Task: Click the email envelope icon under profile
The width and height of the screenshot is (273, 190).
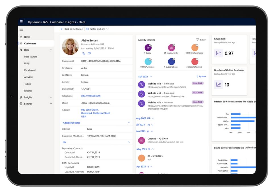Action: pos(89,53)
